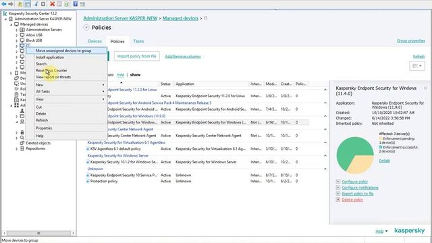The image size is (432, 243).
Task: Click the Cut scissors toolbar icon
Action: (36, 4)
